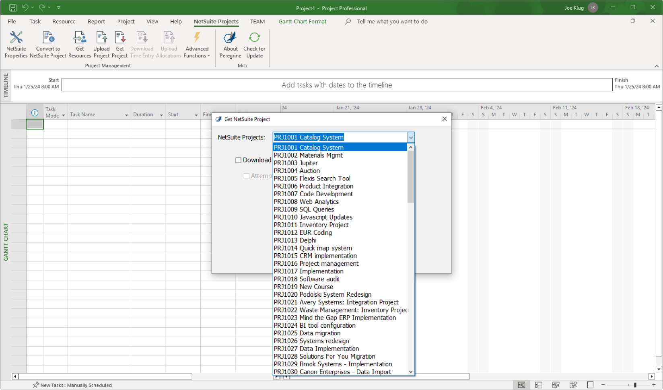Collapse the ribbon with the chevron

[657, 66]
